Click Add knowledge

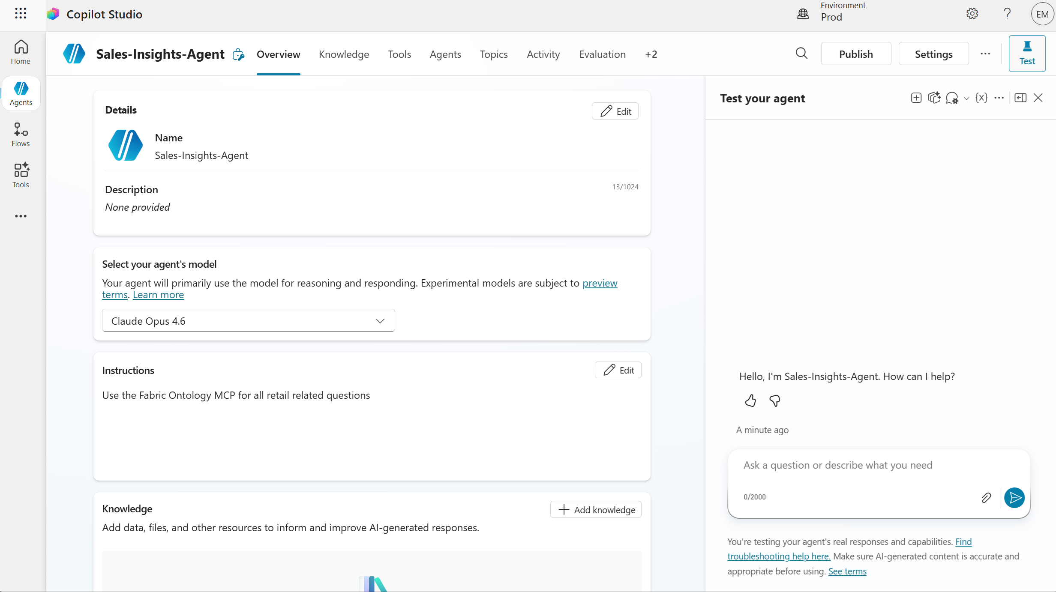596,509
